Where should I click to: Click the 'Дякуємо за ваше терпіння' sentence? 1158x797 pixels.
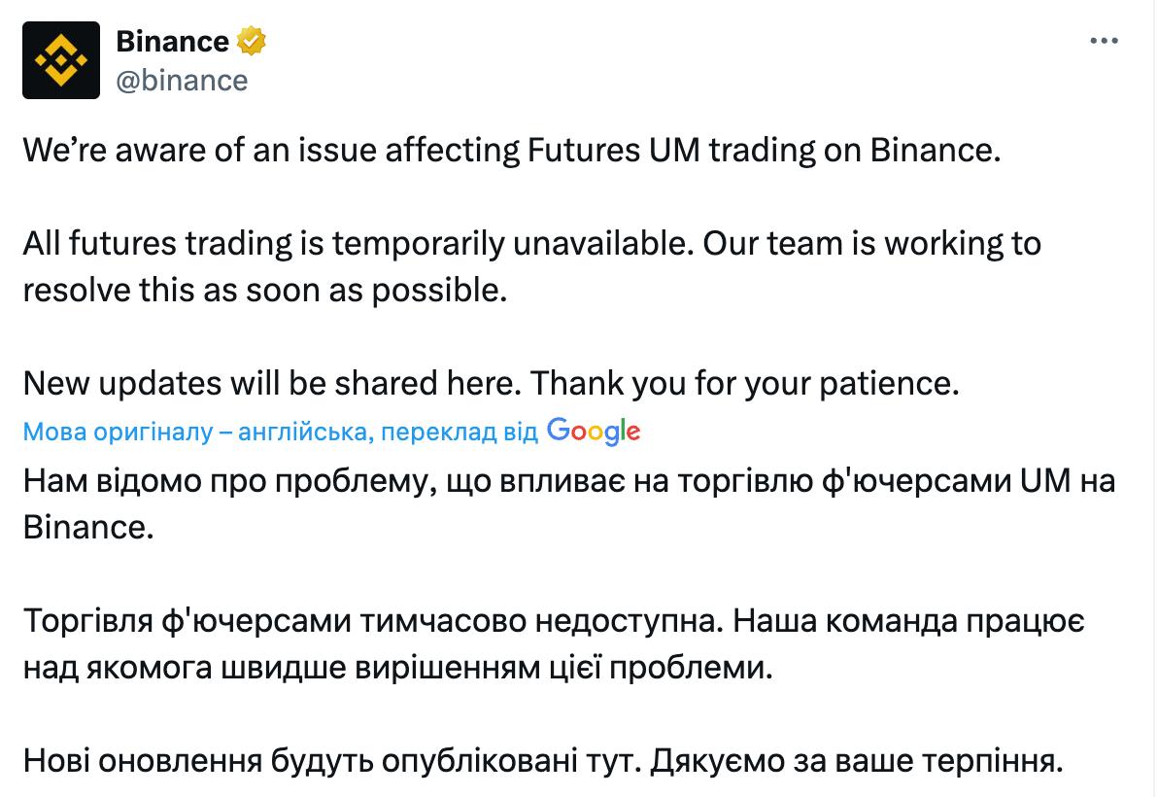tap(857, 761)
